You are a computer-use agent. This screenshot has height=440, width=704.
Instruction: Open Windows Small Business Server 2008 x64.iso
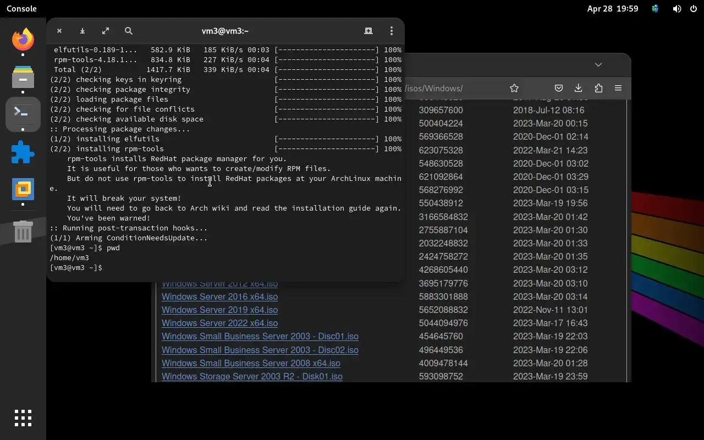point(251,363)
